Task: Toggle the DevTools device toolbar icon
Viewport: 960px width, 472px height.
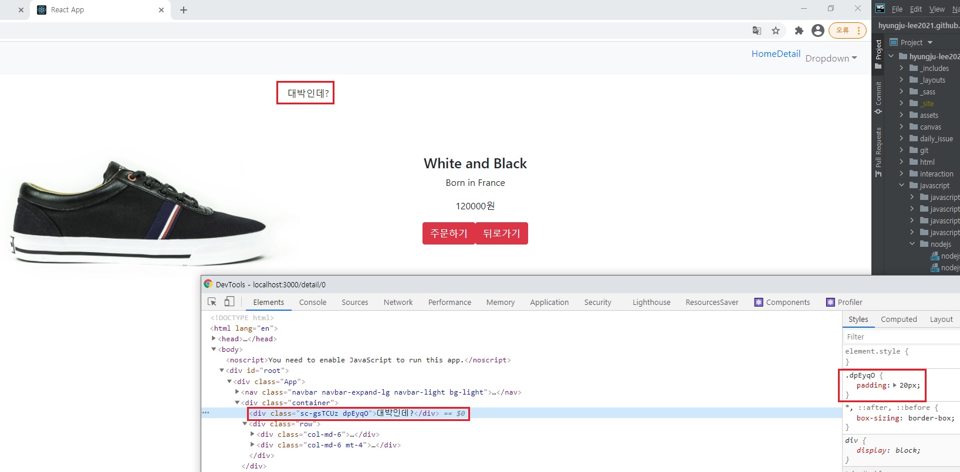Action: pyautogui.click(x=229, y=301)
